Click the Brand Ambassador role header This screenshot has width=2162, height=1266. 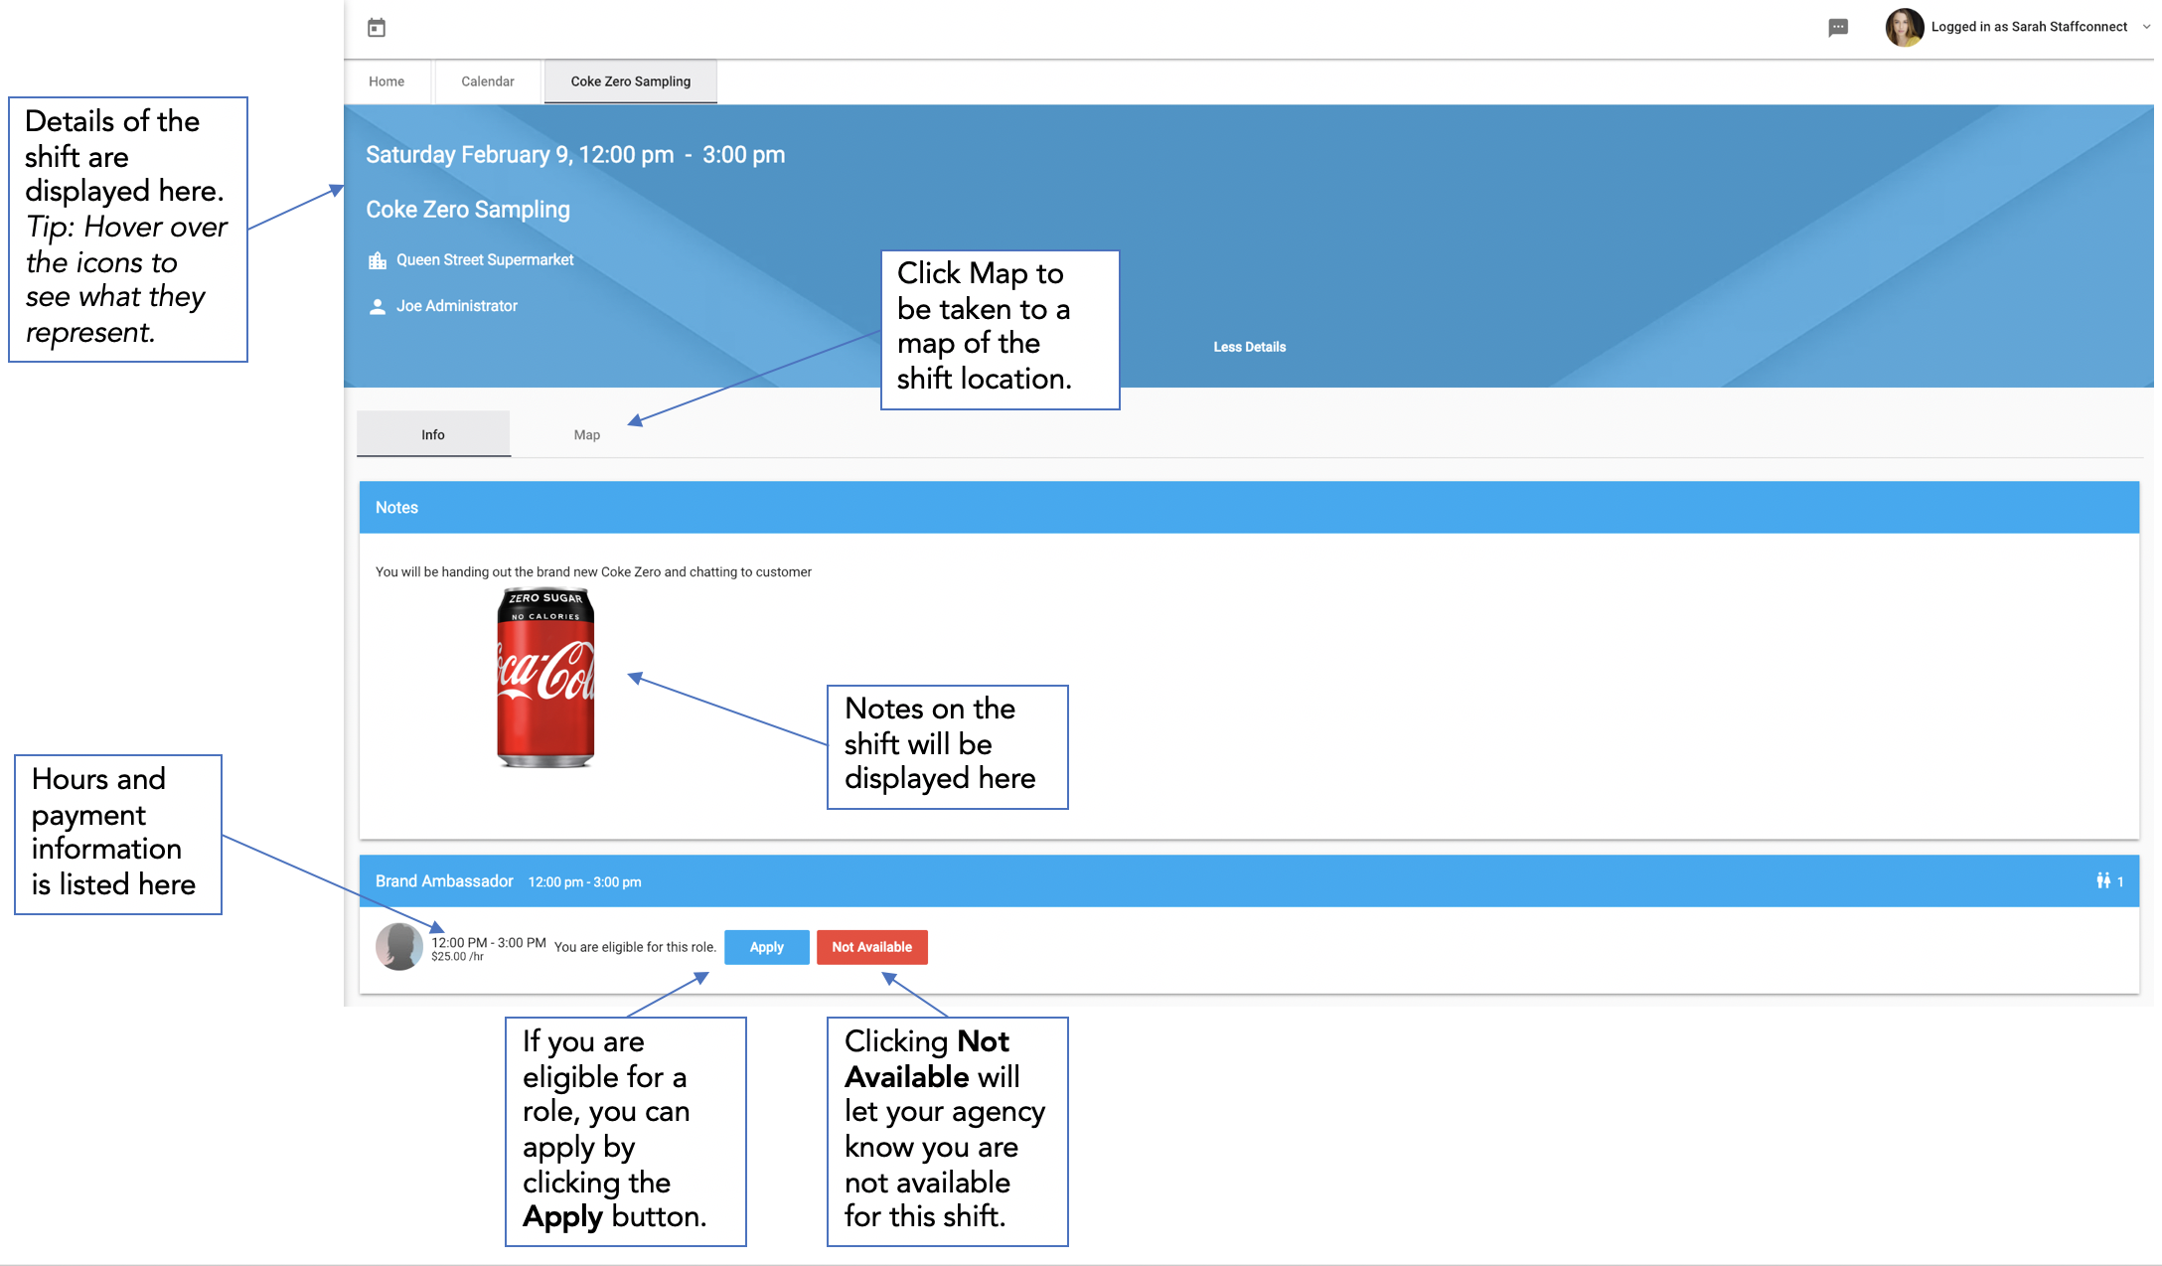pyautogui.click(x=444, y=881)
